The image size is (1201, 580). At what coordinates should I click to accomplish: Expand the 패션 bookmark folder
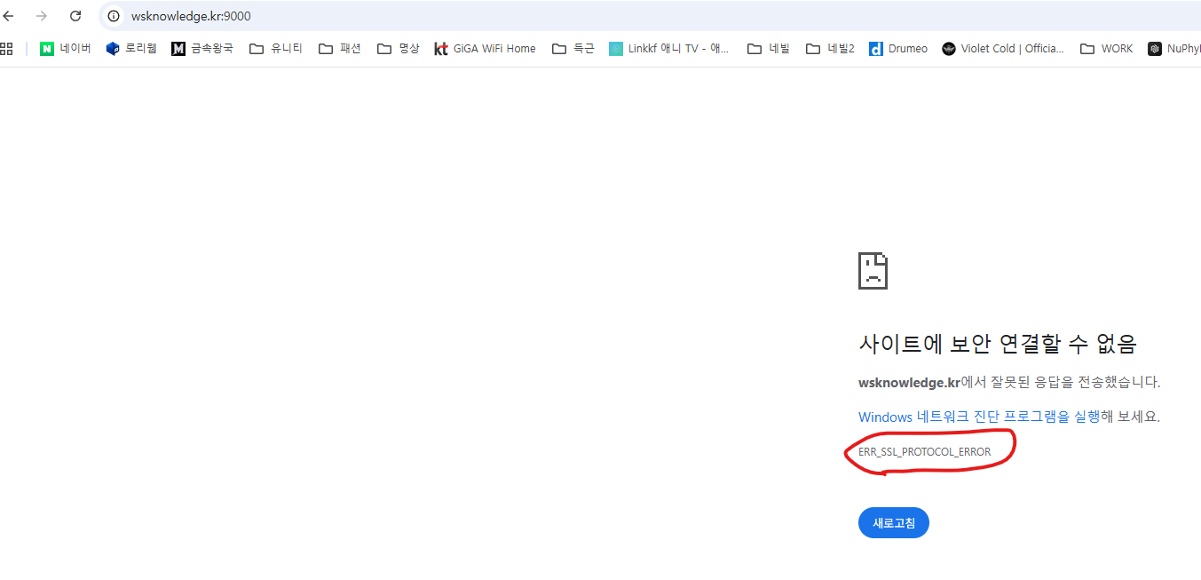click(x=340, y=49)
